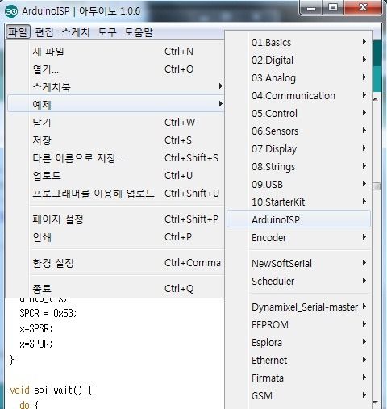Expand 05.Control examples submenu

pyautogui.click(x=298, y=113)
